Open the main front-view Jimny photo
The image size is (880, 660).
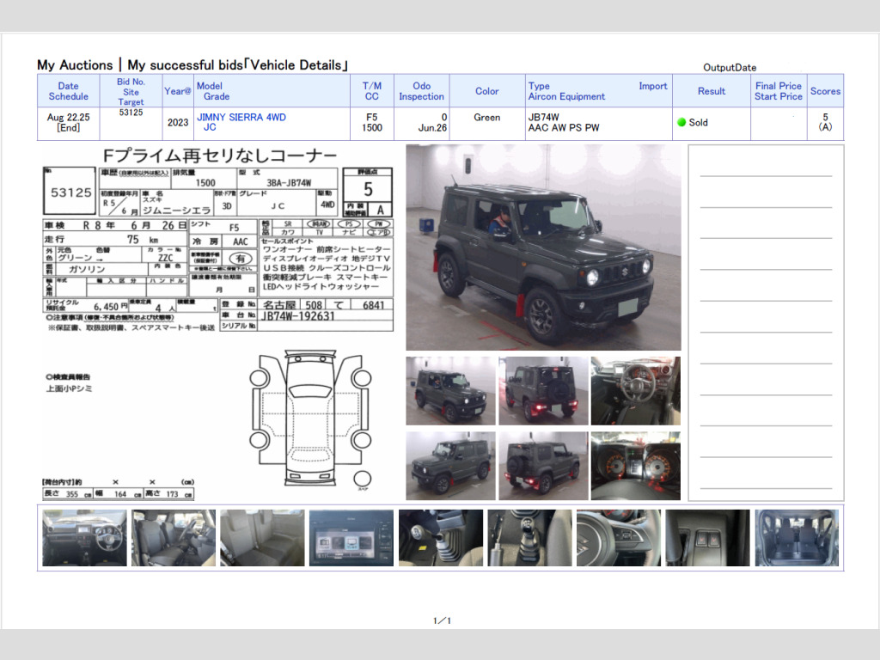(543, 247)
